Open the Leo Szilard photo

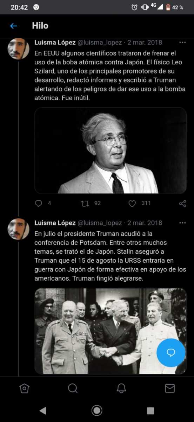click(x=111, y=151)
